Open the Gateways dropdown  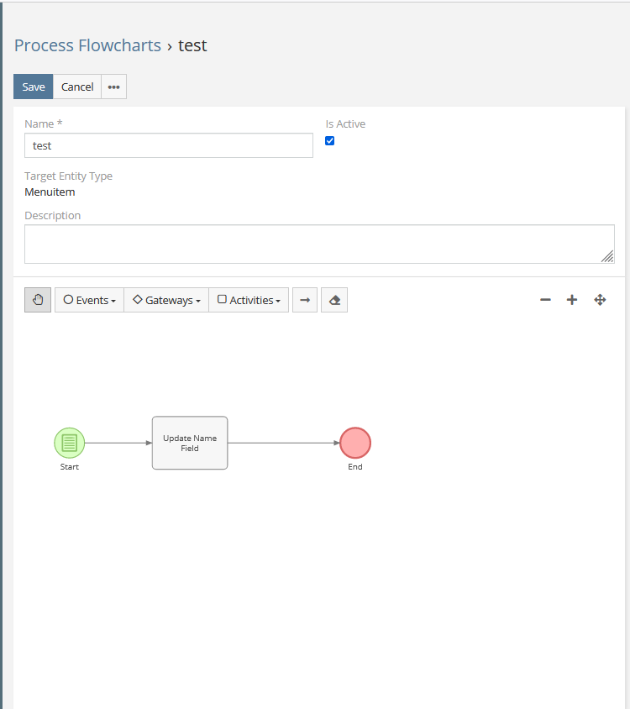coord(166,300)
